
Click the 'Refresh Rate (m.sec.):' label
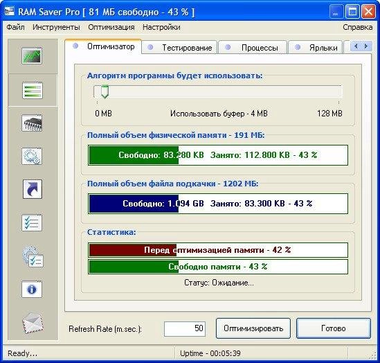[x=105, y=329]
